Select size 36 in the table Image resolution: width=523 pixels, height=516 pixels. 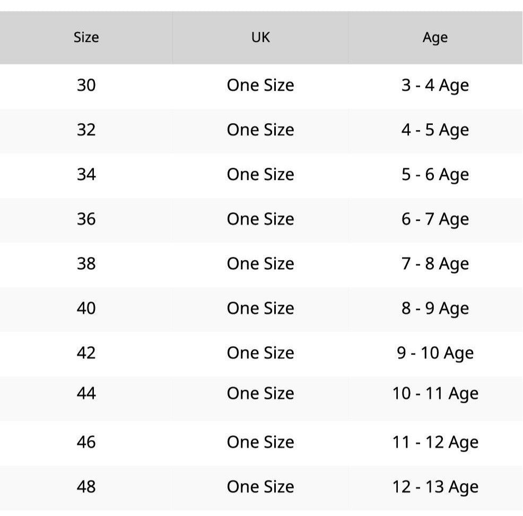[x=86, y=219]
